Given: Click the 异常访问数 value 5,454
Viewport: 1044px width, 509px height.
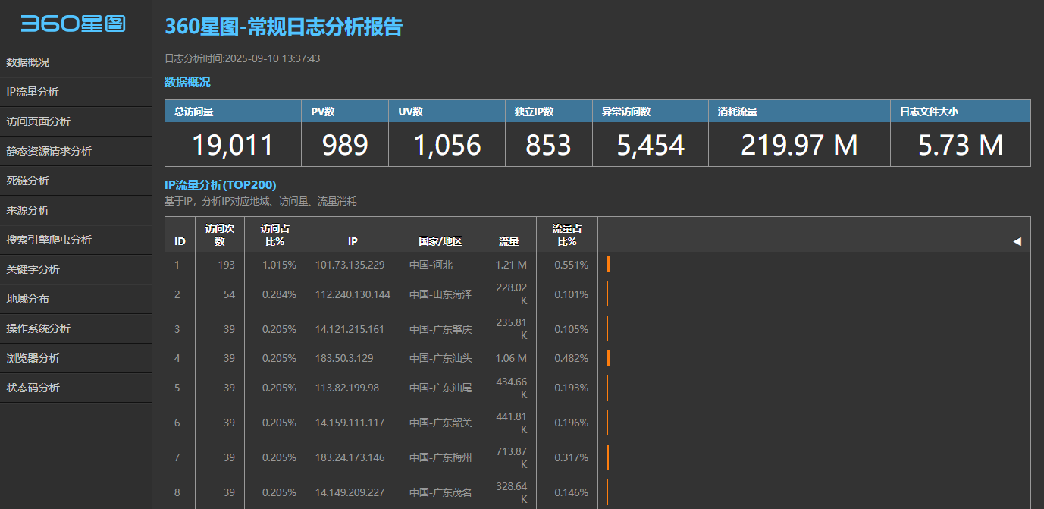Looking at the screenshot, I should tap(651, 145).
